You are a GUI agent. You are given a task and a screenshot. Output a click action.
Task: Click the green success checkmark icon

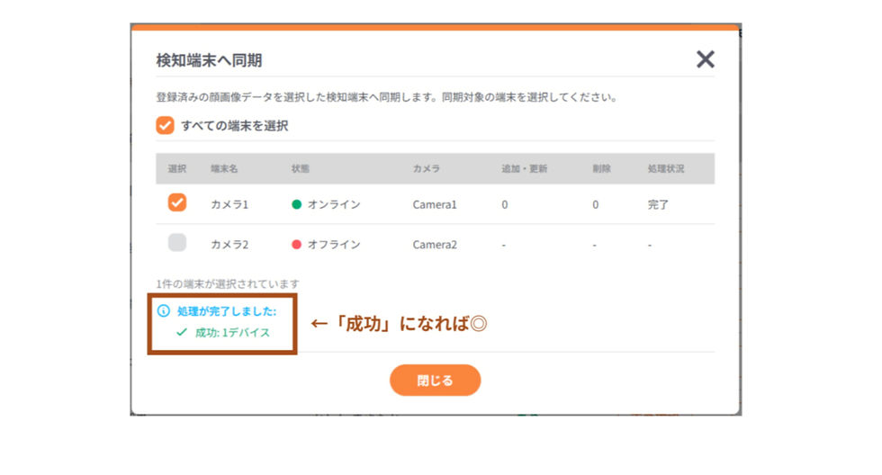pos(181,332)
